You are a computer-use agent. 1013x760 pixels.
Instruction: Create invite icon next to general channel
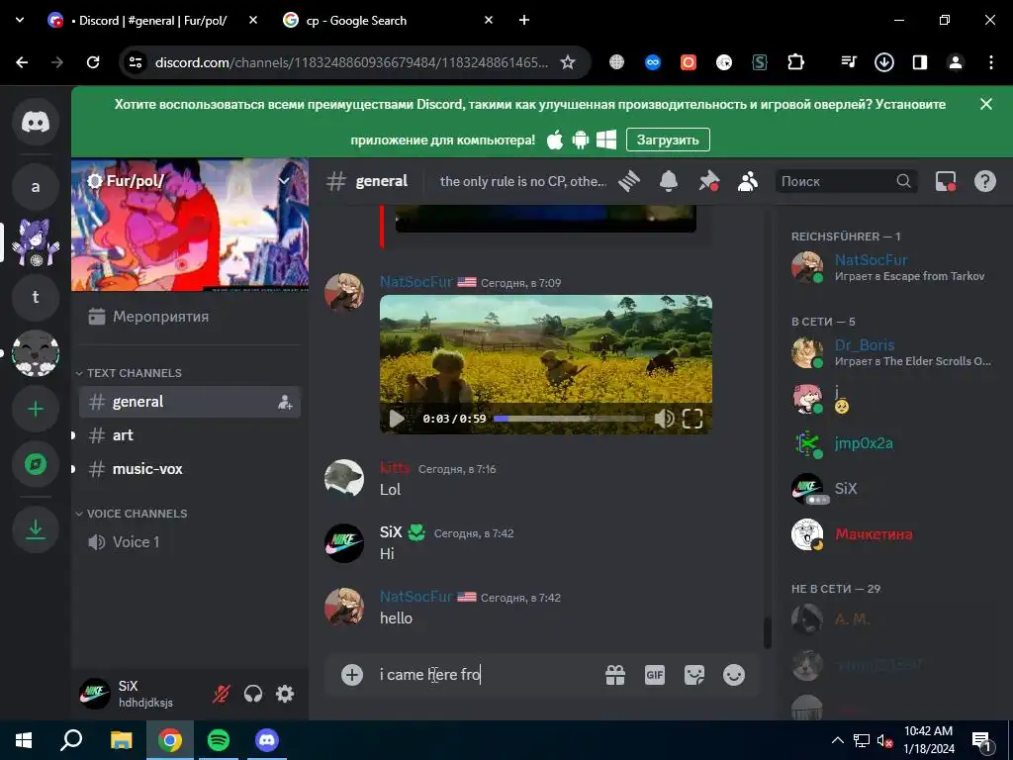285,403
